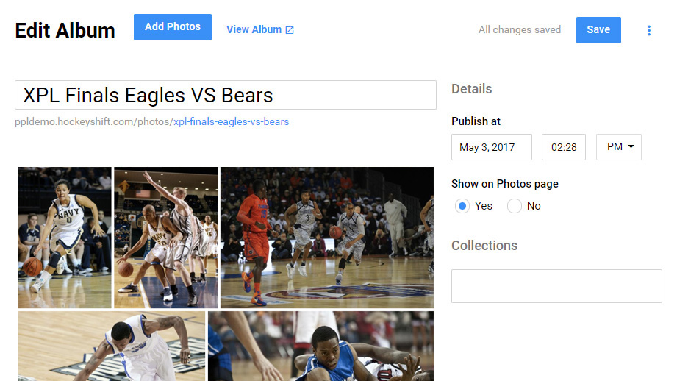Click the All changes saved status text

pos(520,30)
